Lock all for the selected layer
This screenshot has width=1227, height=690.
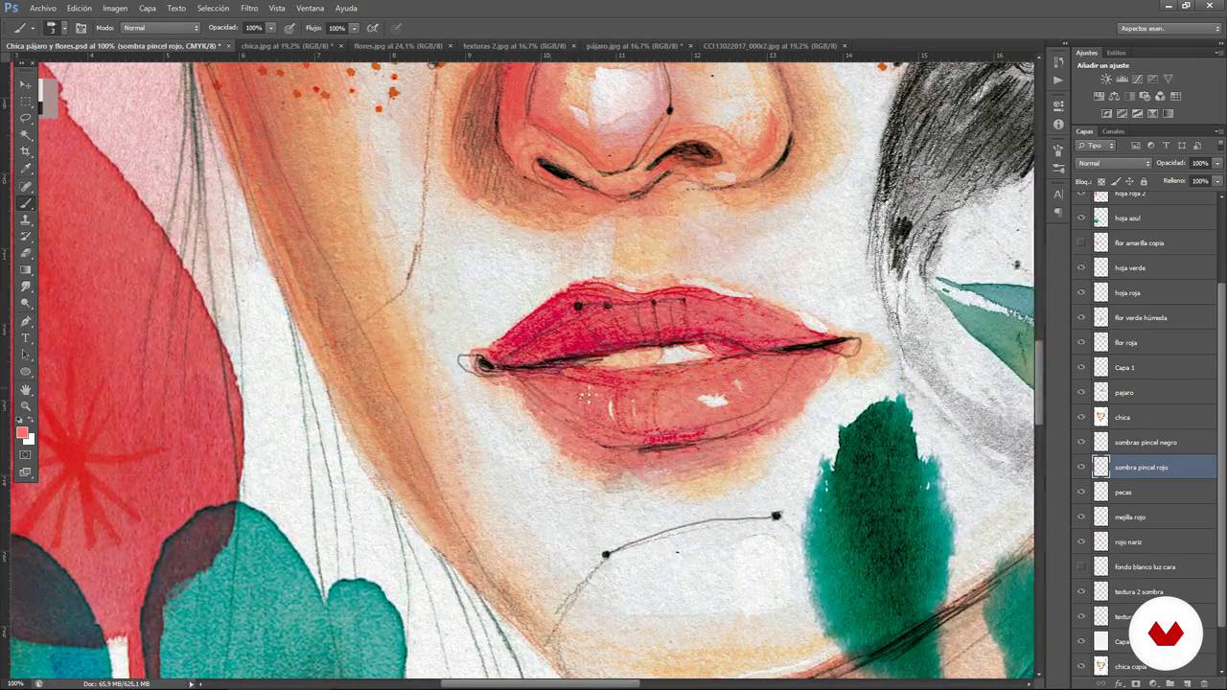1144,181
